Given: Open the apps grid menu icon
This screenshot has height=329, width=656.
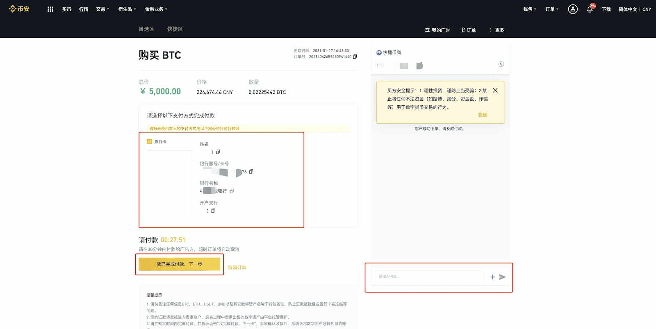Looking at the screenshot, I should pos(50,9).
